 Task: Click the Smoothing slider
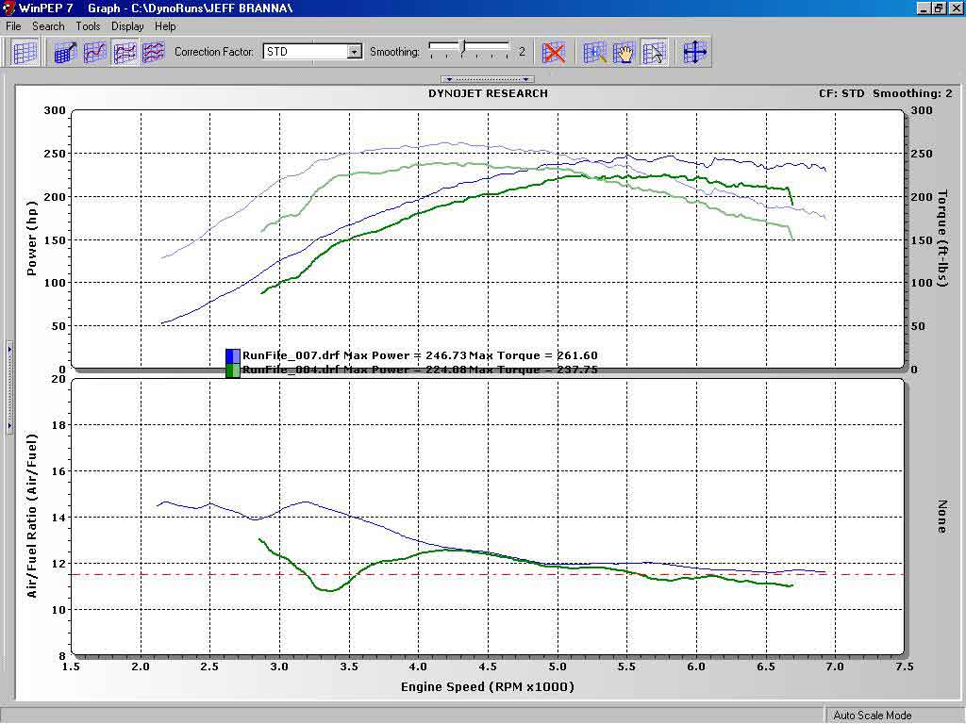pyautogui.click(x=469, y=50)
